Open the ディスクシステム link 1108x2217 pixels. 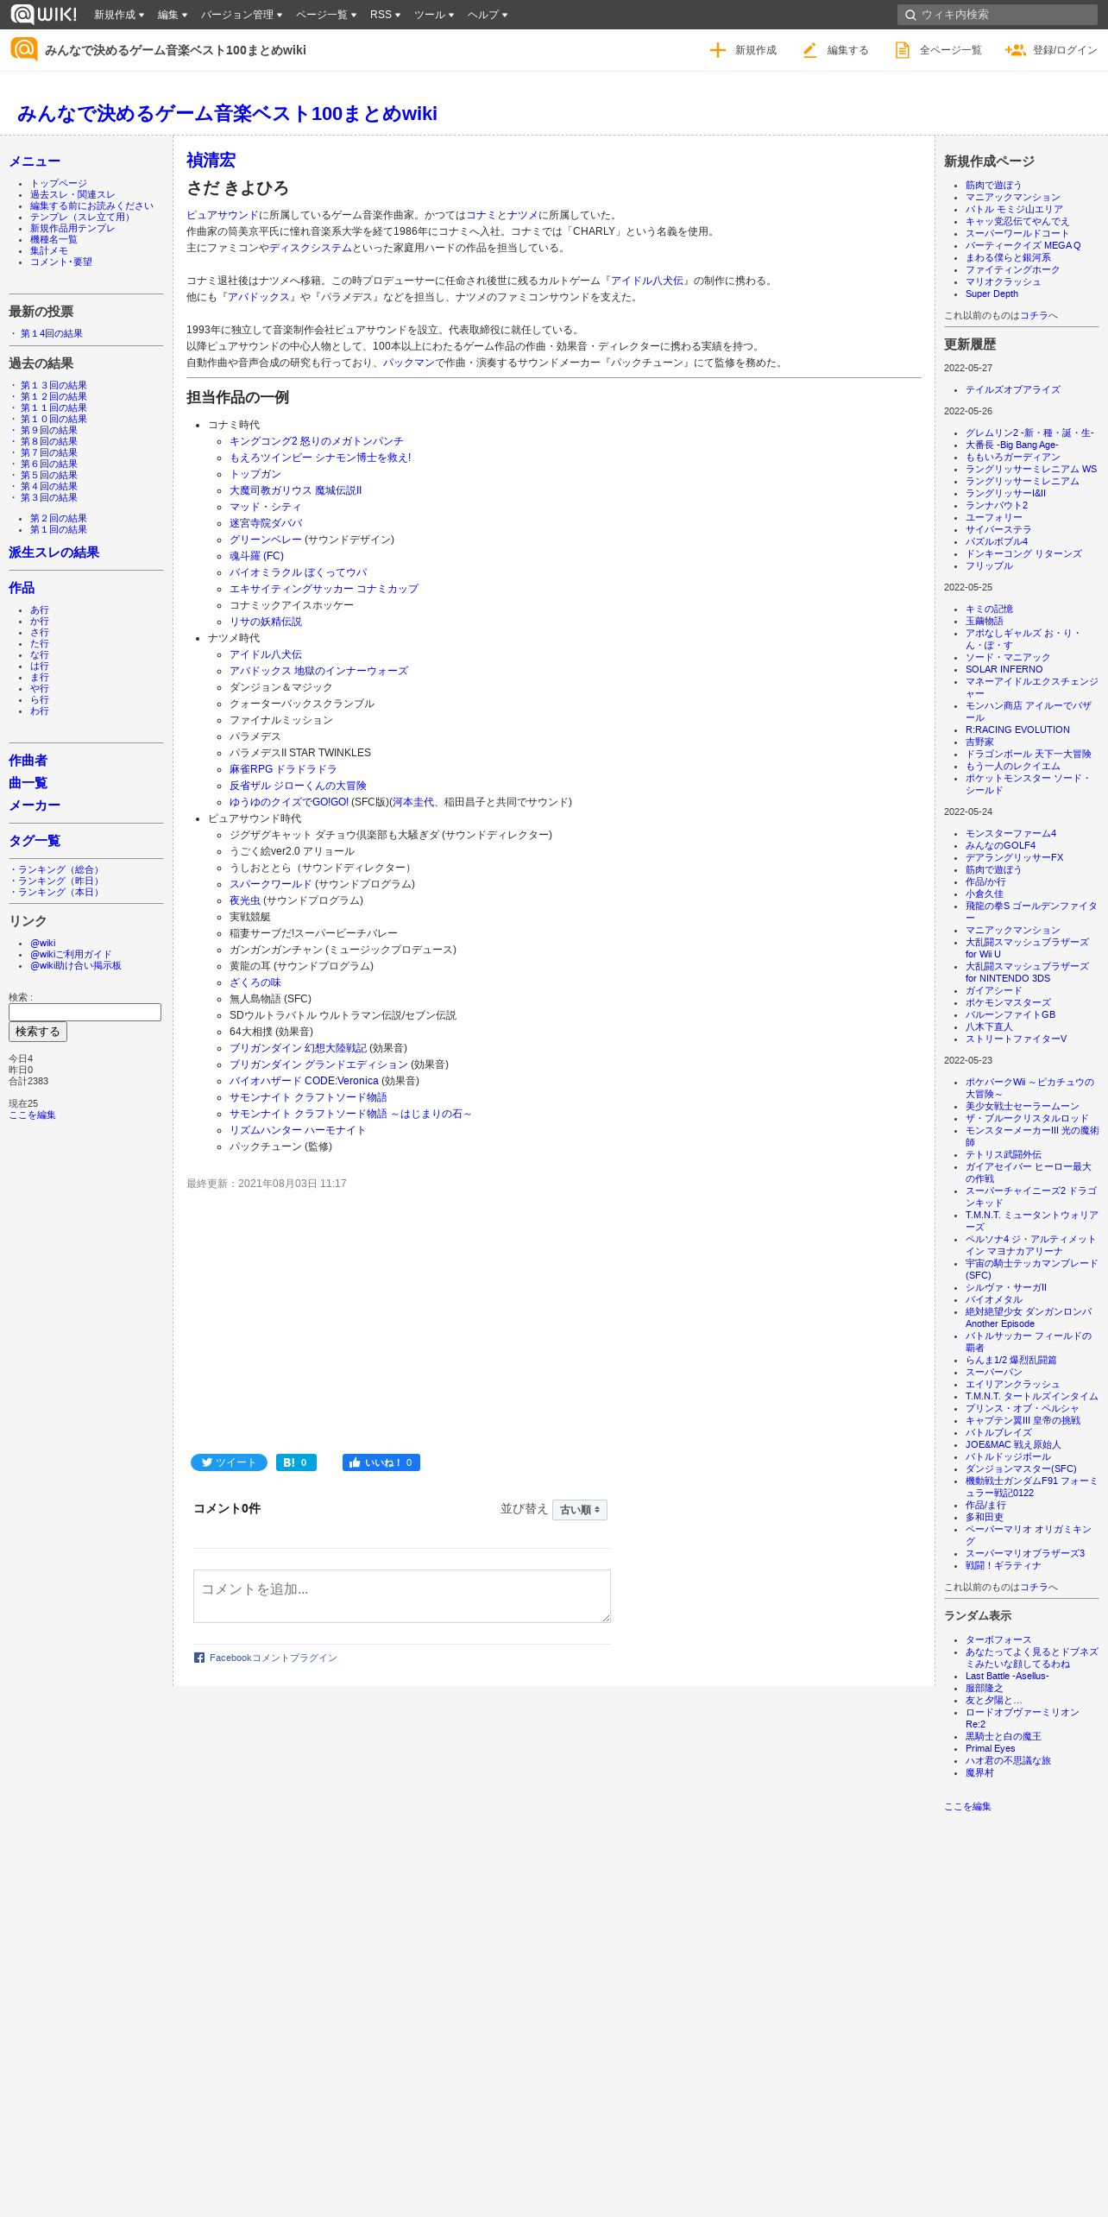point(311,248)
